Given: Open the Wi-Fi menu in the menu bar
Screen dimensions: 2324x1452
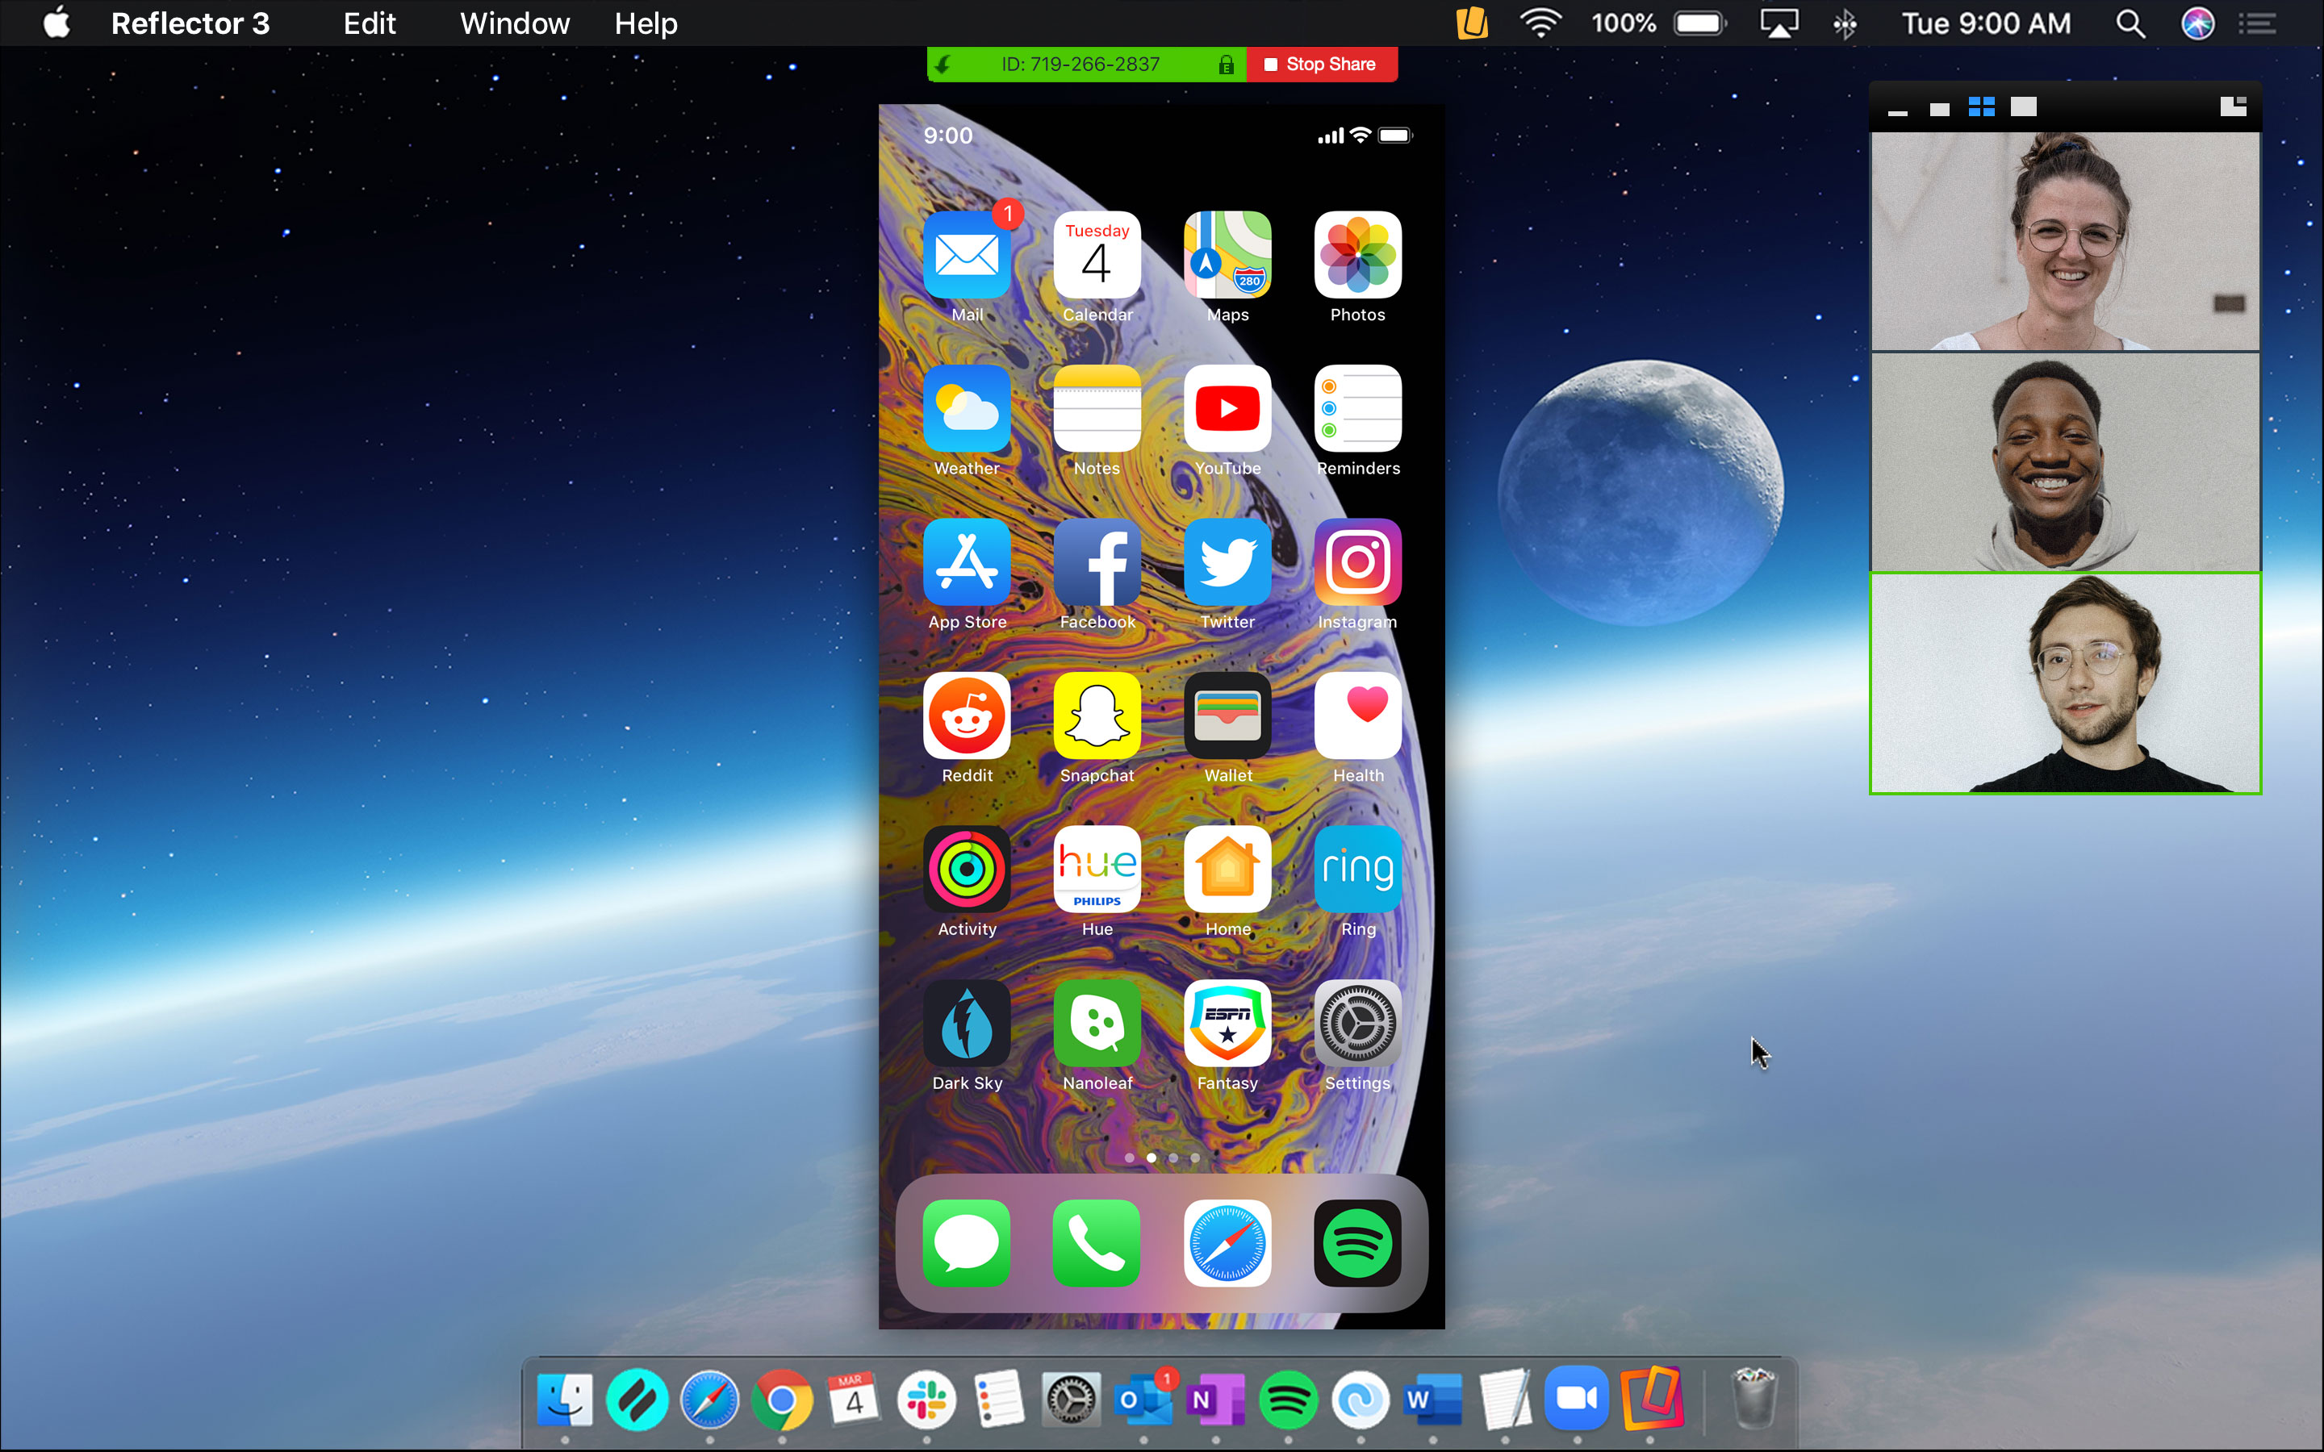Looking at the screenshot, I should [x=1540, y=23].
